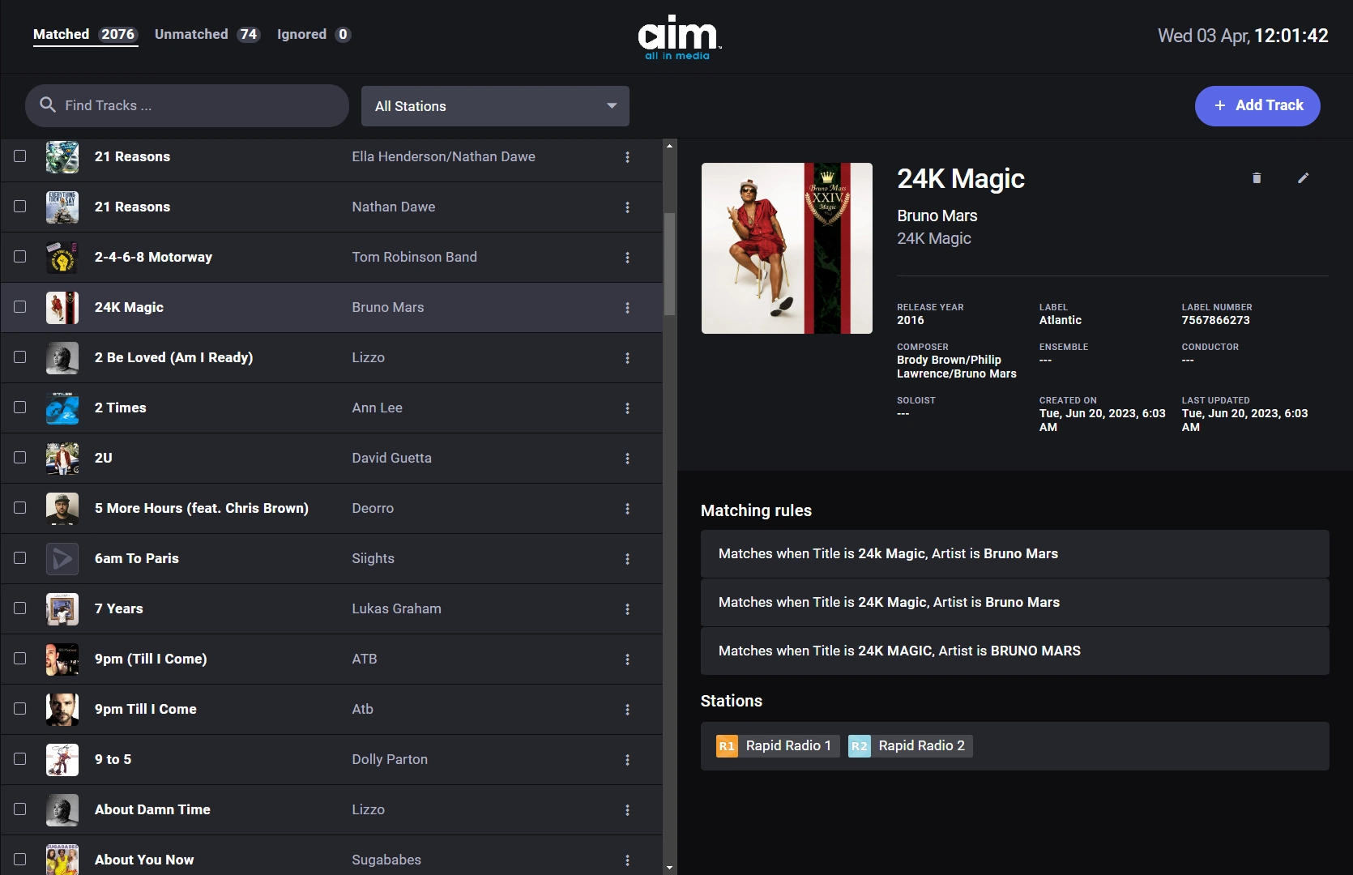Open options menu for About You Now
The image size is (1353, 875).
[627, 860]
